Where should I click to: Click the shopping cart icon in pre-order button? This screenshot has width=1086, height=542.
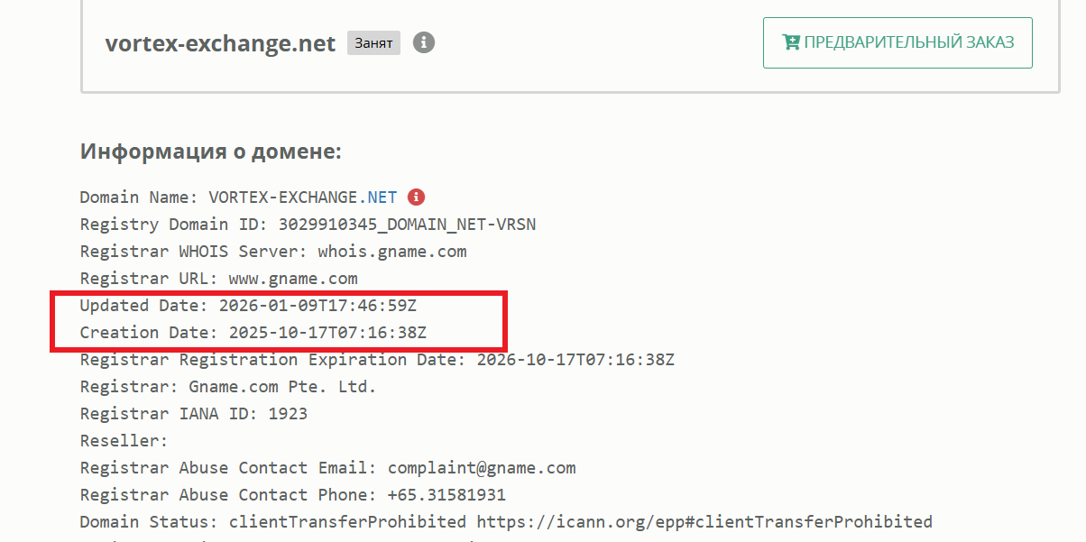[x=791, y=42]
